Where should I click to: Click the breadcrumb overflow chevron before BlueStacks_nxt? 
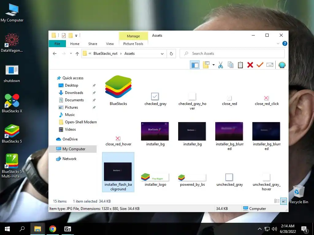pos(90,54)
